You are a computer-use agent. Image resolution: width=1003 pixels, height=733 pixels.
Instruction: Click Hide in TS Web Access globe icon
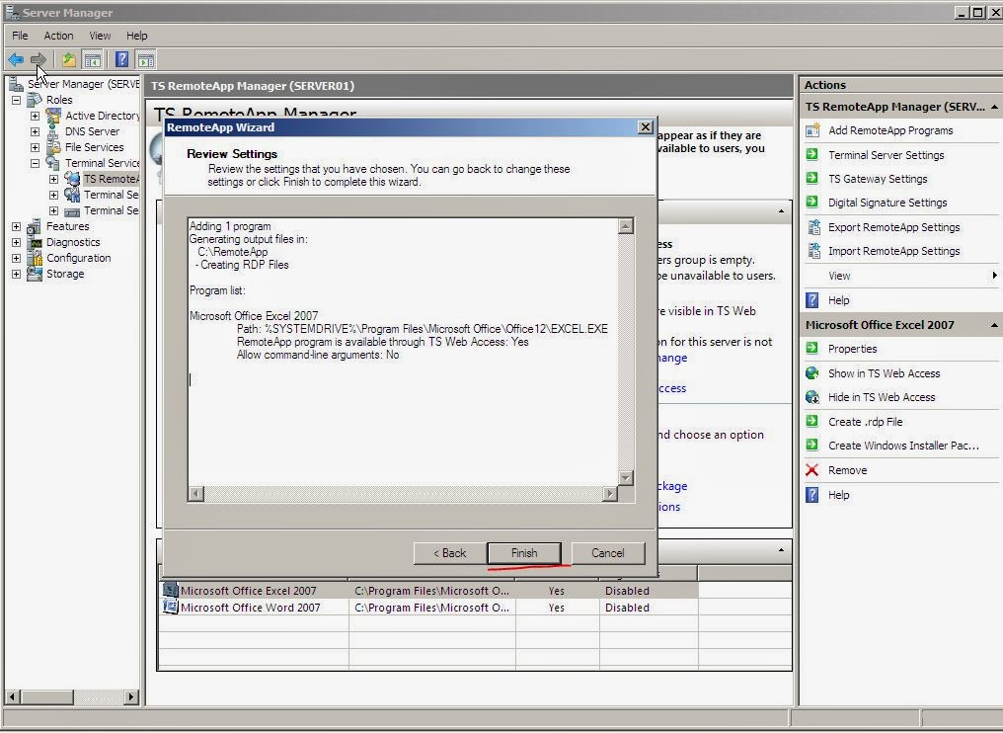[812, 397]
